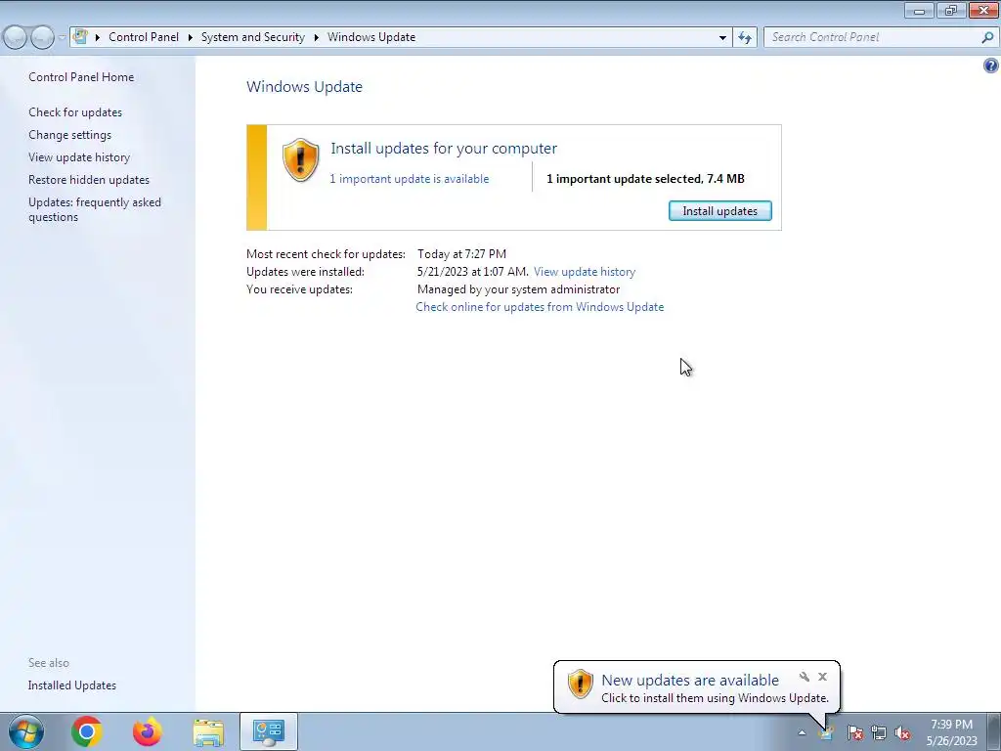Image resolution: width=1001 pixels, height=751 pixels.
Task: Open Action Center flag tray icon
Action: click(x=854, y=732)
